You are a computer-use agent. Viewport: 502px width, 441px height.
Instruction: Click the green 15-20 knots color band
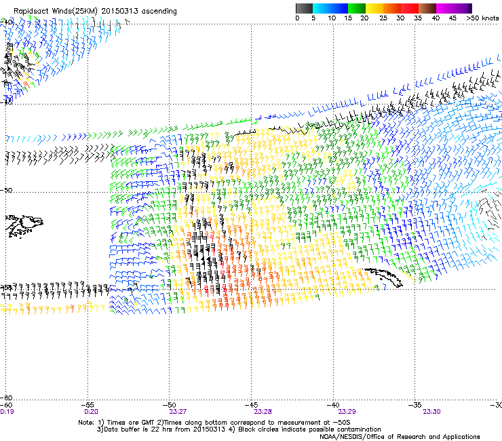357,8
